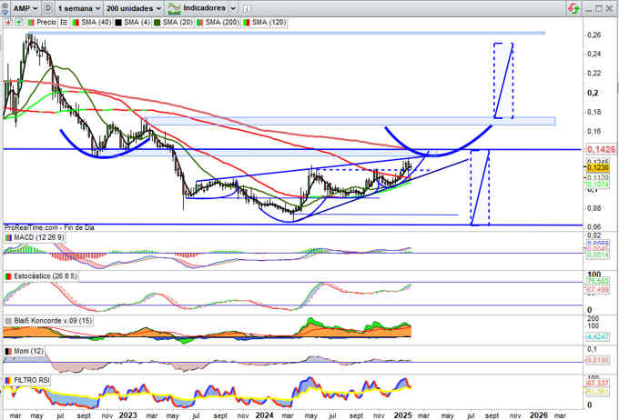
Task: Click the D icon next to AMP
Action: tap(49, 6)
